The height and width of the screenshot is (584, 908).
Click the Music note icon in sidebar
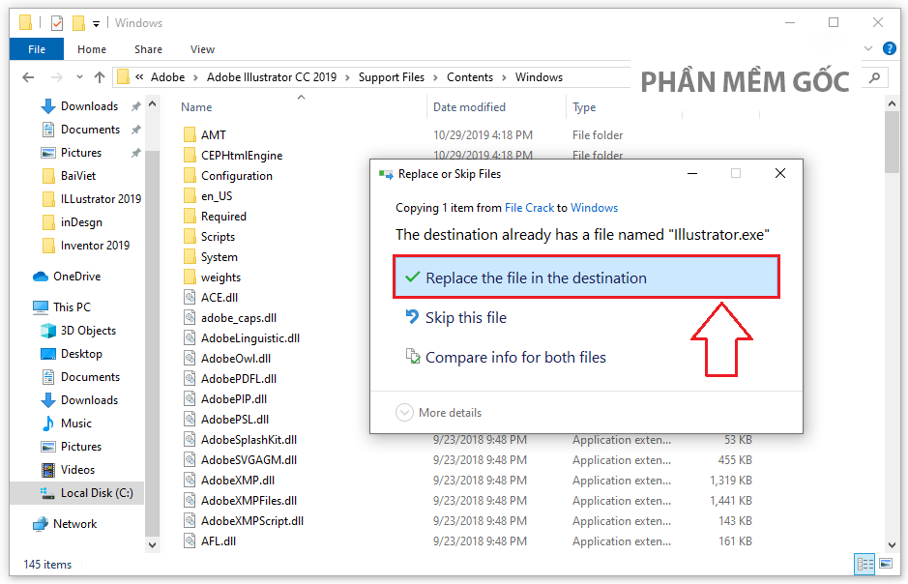pyautogui.click(x=48, y=423)
